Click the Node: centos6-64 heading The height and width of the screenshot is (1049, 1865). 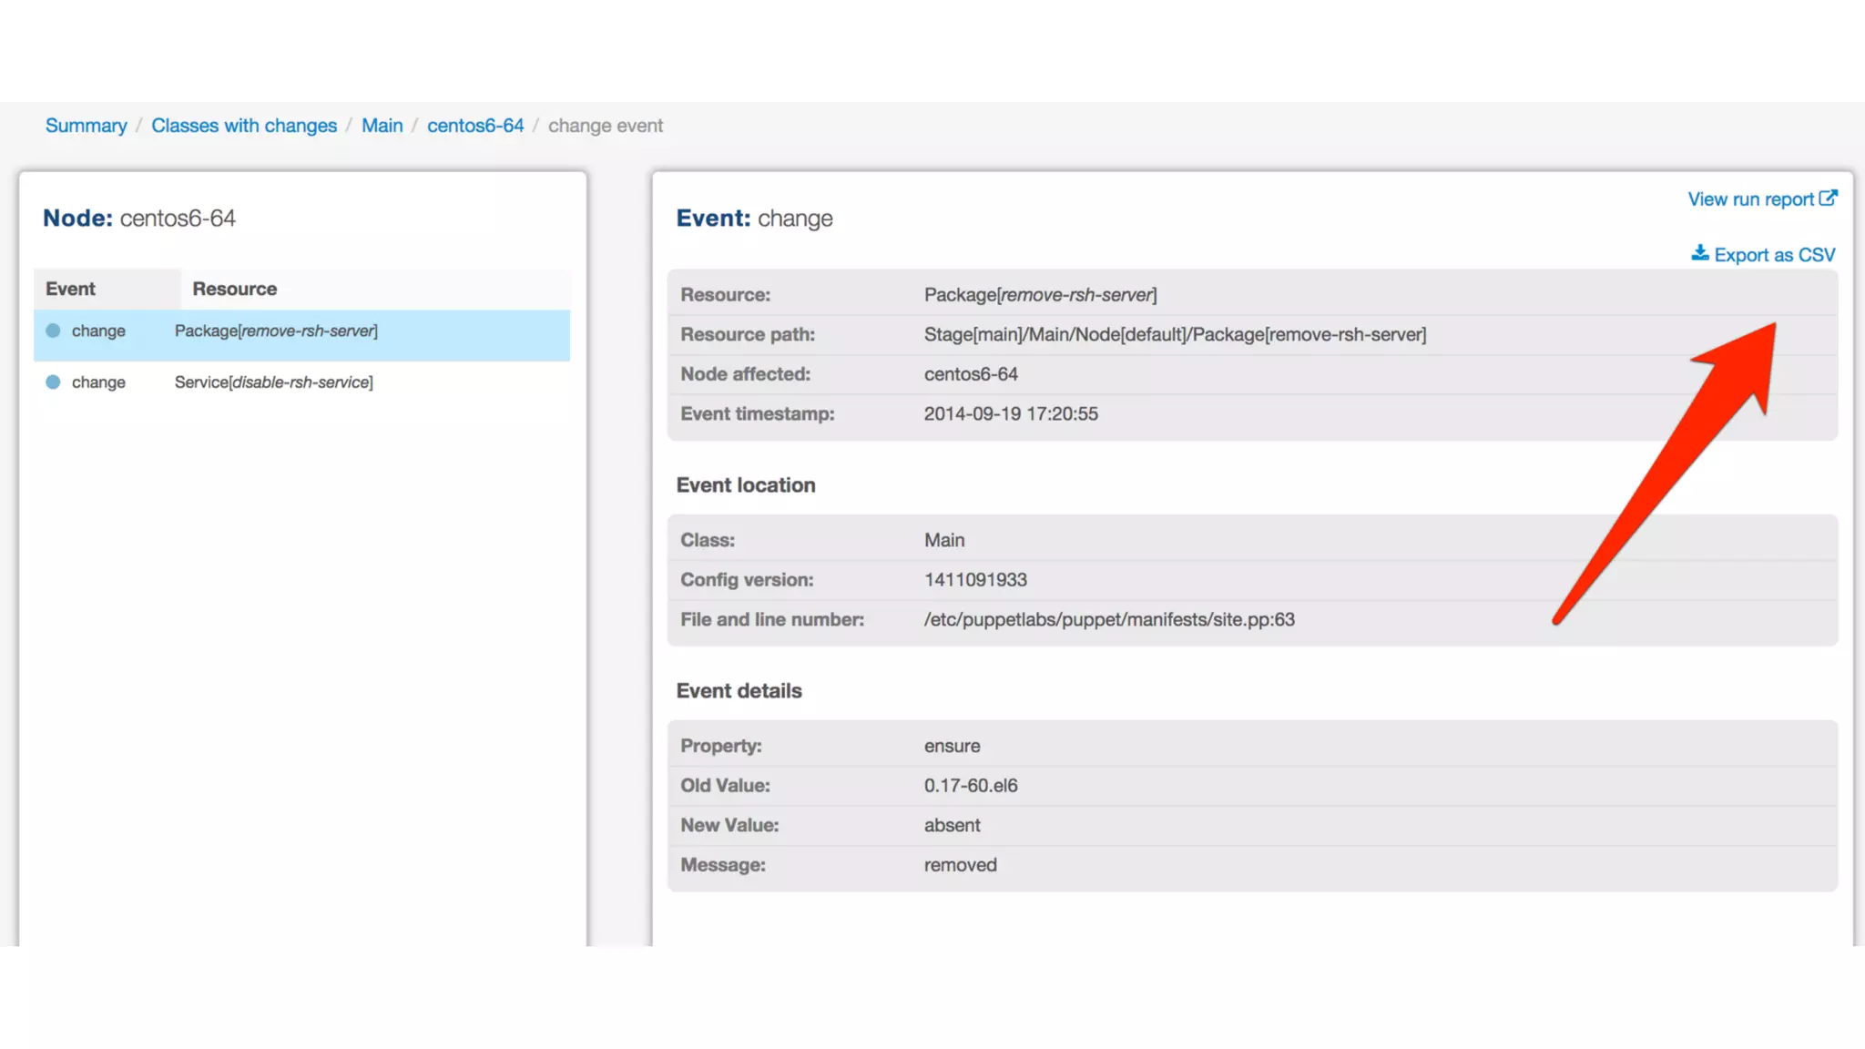point(139,219)
